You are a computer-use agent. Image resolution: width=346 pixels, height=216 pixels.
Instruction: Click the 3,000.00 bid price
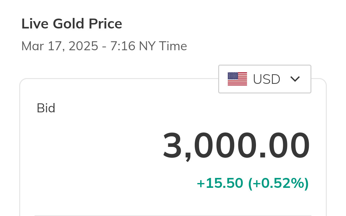pos(236,146)
